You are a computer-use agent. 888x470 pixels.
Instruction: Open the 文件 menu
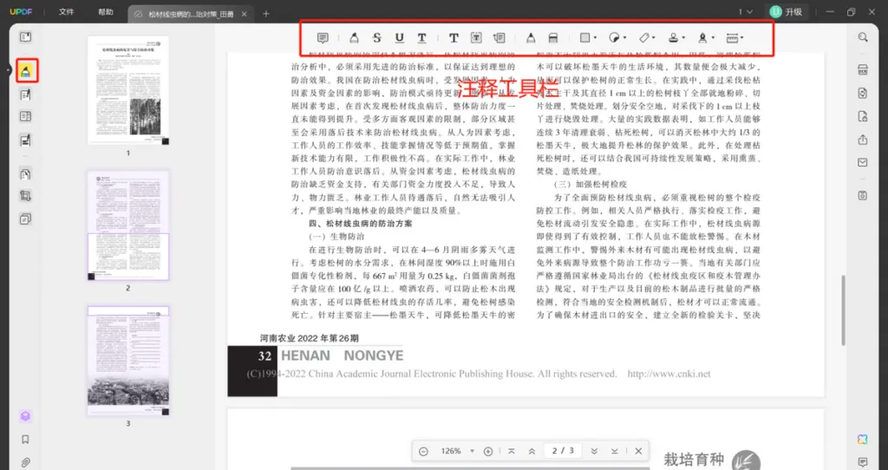tap(66, 12)
